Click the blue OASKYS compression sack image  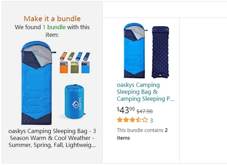pos(75,101)
